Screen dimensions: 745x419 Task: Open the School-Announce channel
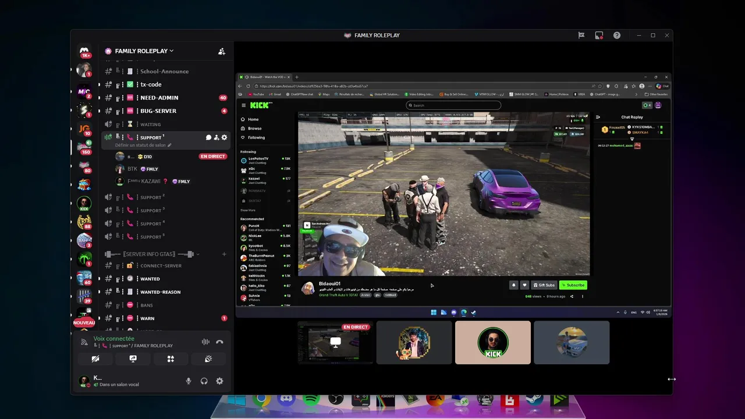(165, 71)
